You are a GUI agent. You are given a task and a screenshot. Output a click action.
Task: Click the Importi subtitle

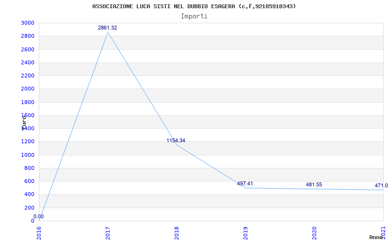point(194,16)
